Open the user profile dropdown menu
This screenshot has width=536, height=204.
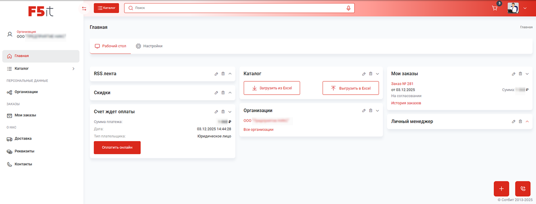[x=525, y=8]
